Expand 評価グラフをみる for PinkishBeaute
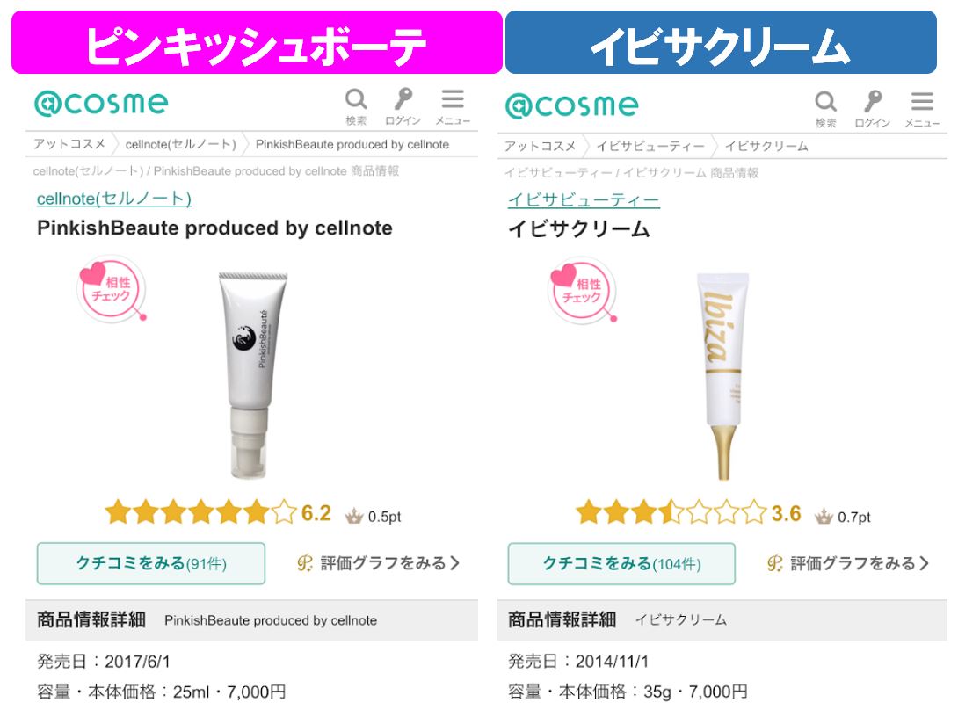958x717 pixels. [378, 563]
